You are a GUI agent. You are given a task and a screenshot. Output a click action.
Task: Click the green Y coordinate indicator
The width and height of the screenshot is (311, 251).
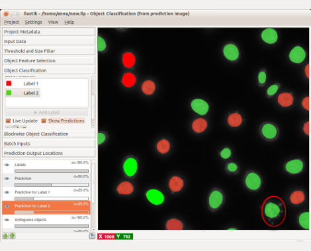click(124, 236)
